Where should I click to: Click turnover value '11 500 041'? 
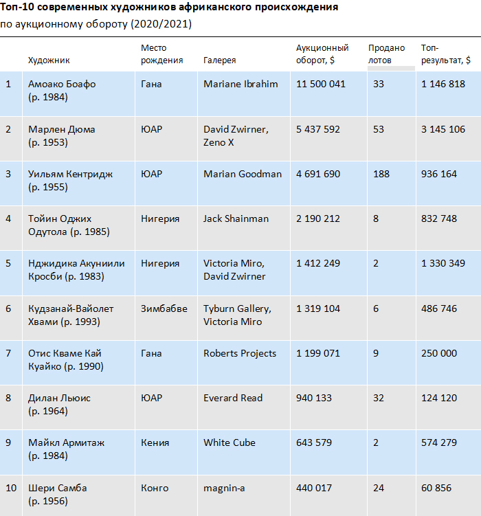pyautogui.click(x=321, y=84)
